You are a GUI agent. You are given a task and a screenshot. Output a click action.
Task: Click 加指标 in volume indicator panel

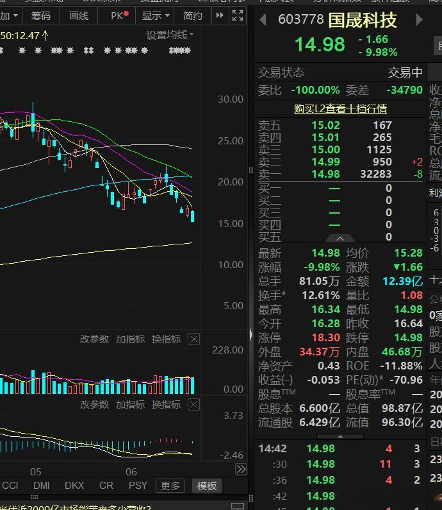click(x=130, y=339)
